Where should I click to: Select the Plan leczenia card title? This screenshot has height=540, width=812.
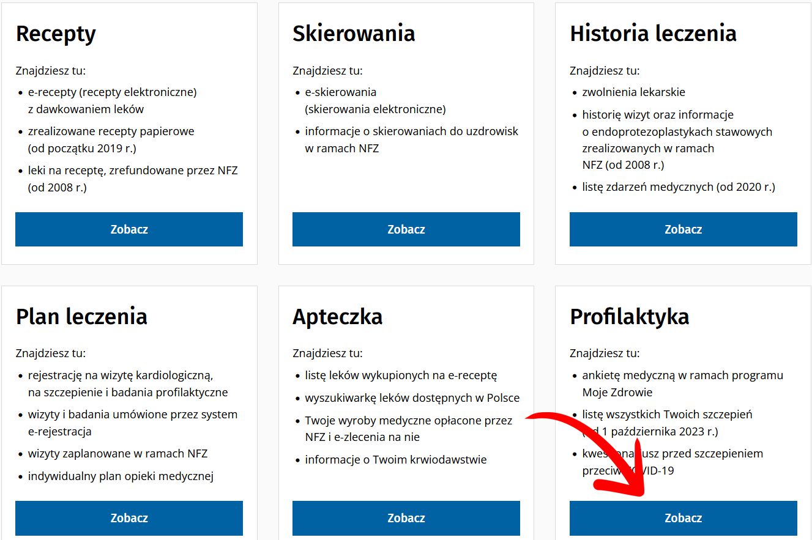[x=81, y=316]
